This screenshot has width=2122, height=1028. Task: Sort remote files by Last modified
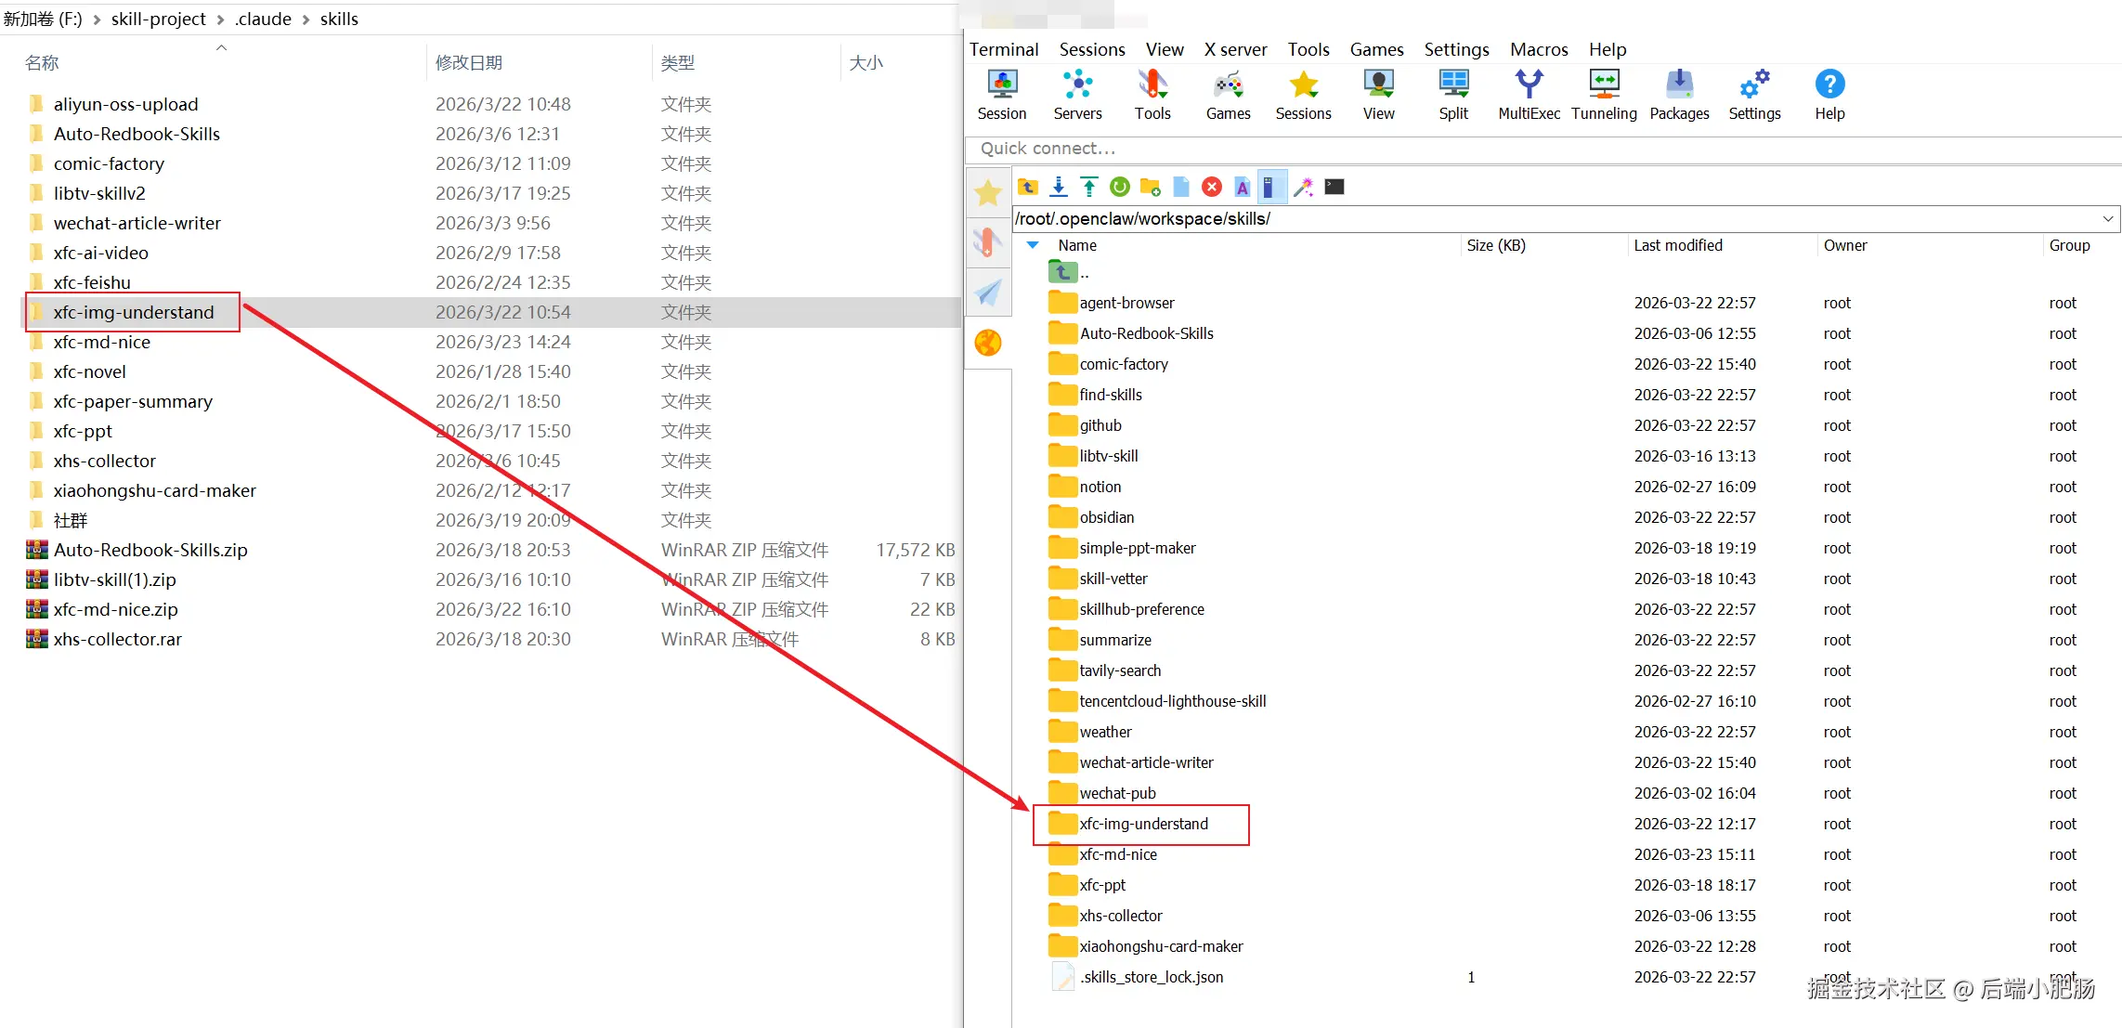click(x=1677, y=245)
